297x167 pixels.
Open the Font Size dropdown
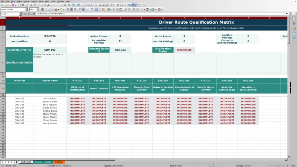(x=38, y=9)
